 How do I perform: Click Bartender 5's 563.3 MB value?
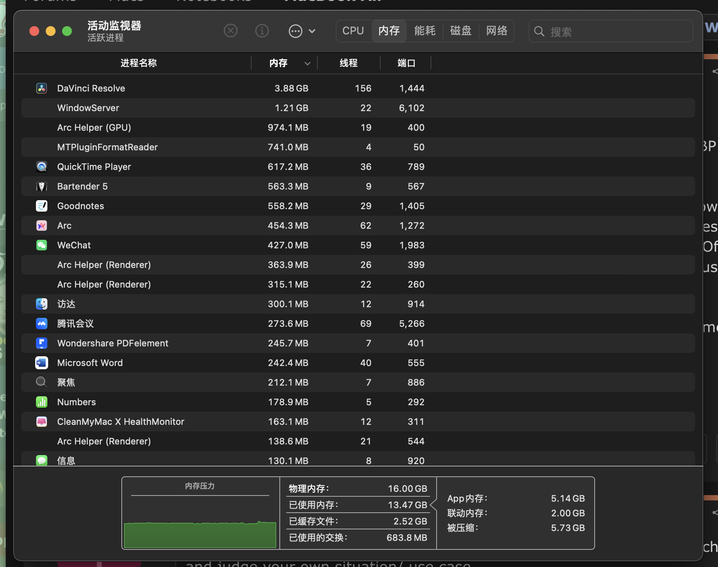click(288, 186)
